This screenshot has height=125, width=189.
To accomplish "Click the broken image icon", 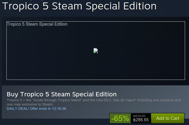I will point(96,51).
